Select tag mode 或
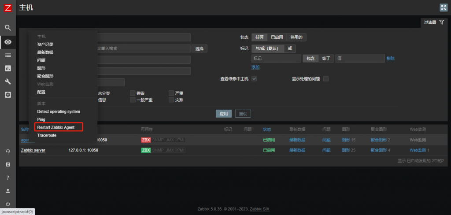 (x=290, y=48)
